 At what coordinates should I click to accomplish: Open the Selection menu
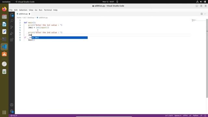click(23, 10)
